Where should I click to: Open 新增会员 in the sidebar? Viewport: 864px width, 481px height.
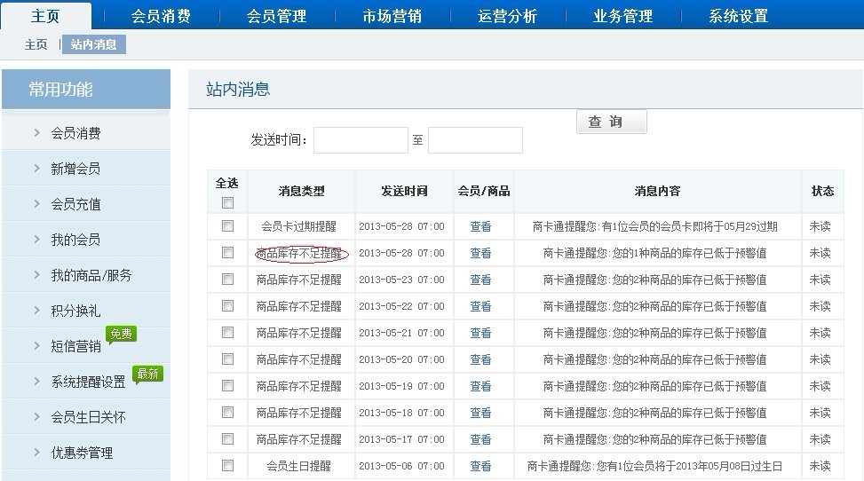[75, 169]
